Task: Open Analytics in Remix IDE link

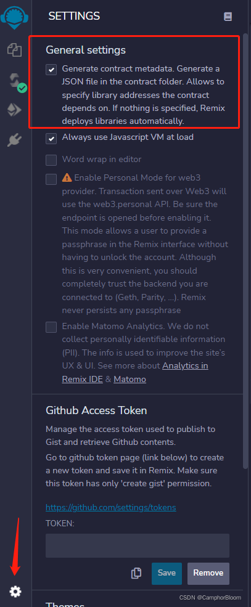Action: point(135,372)
